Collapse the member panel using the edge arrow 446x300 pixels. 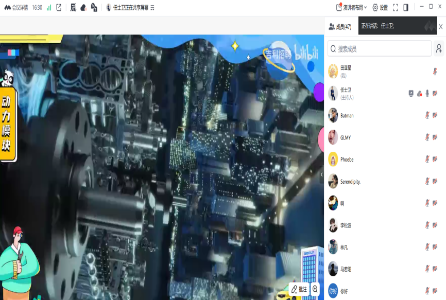pos(322,174)
